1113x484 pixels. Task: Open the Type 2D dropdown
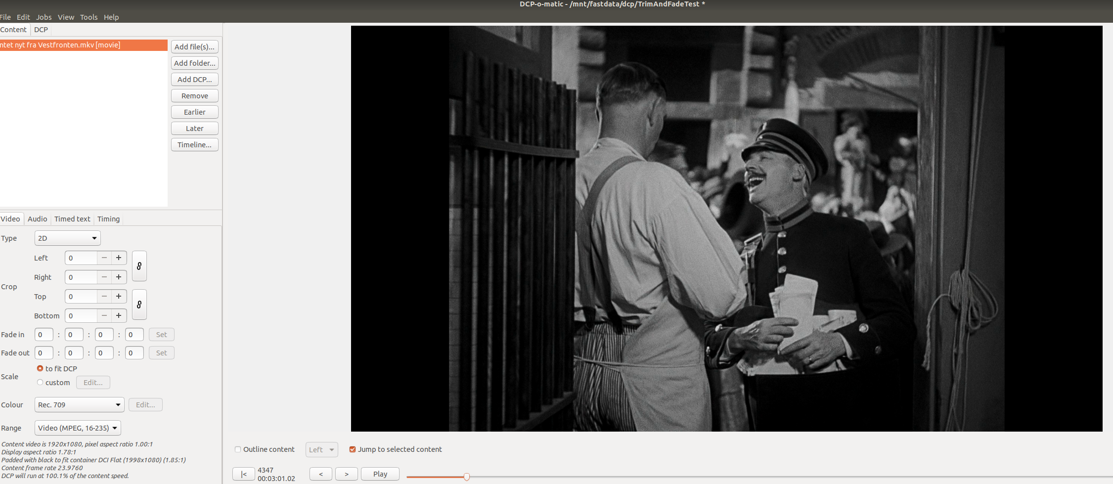point(68,238)
